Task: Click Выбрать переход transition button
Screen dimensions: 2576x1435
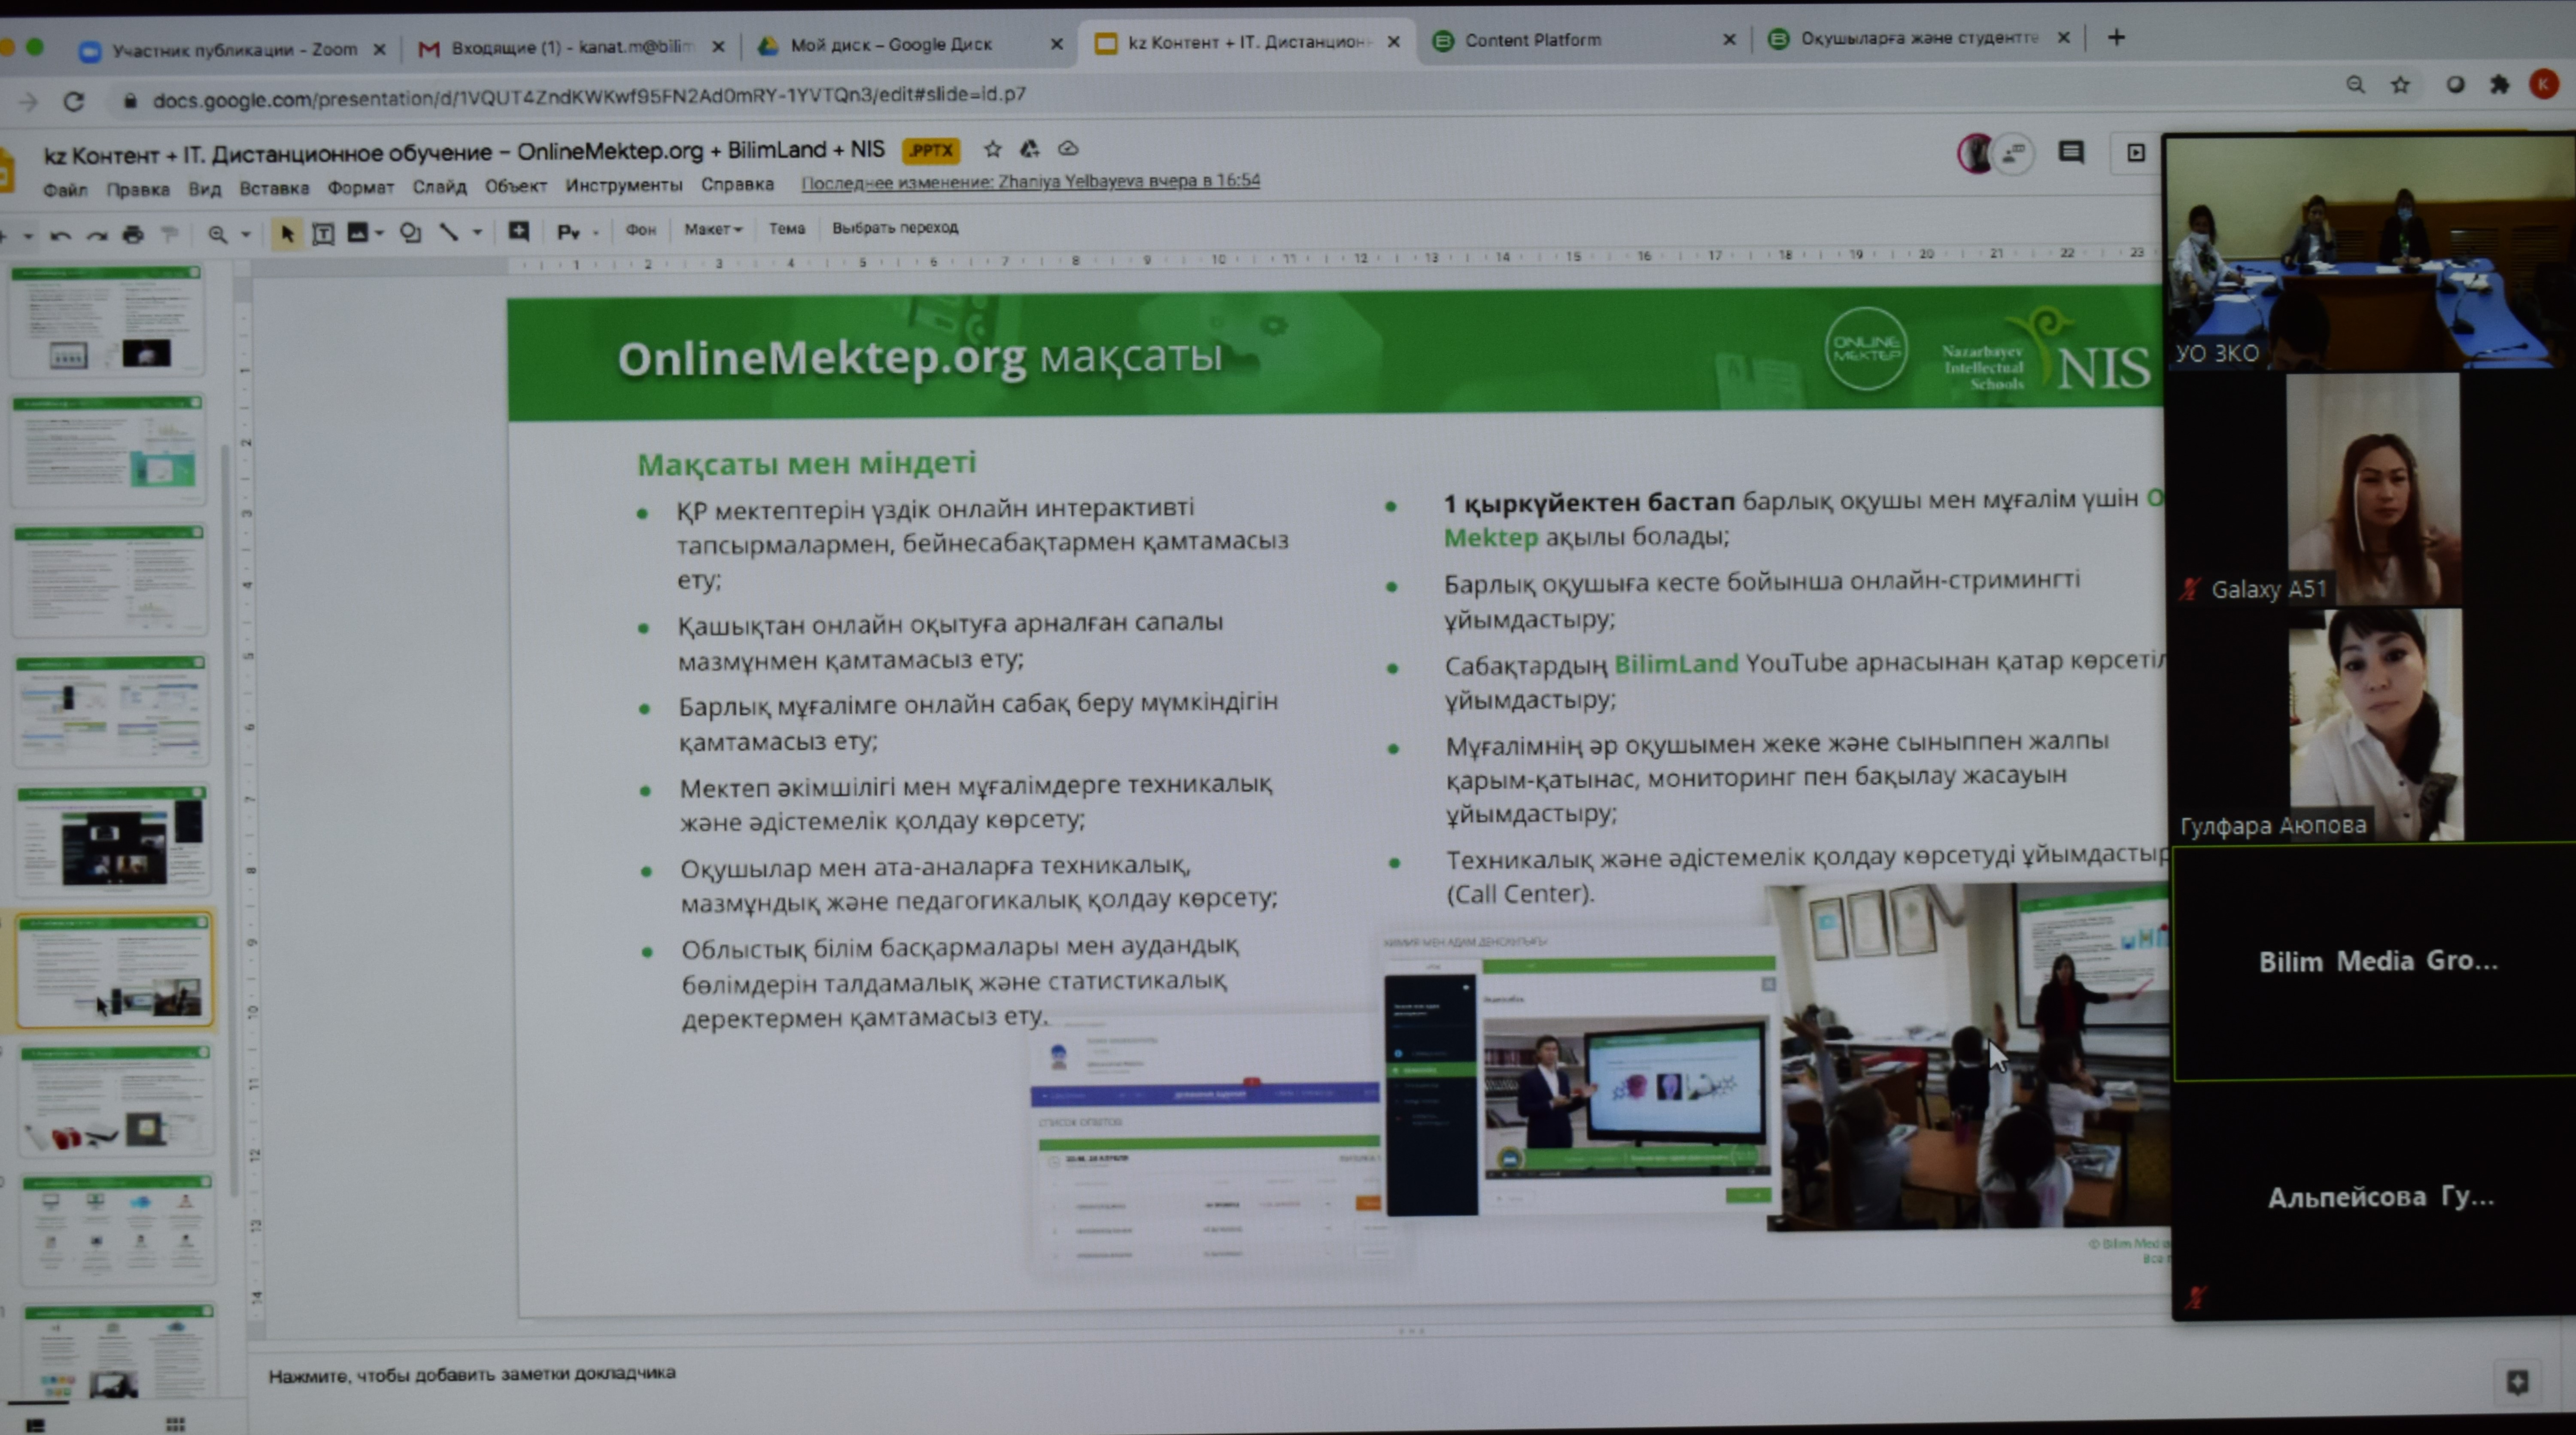Action: pyautogui.click(x=895, y=228)
